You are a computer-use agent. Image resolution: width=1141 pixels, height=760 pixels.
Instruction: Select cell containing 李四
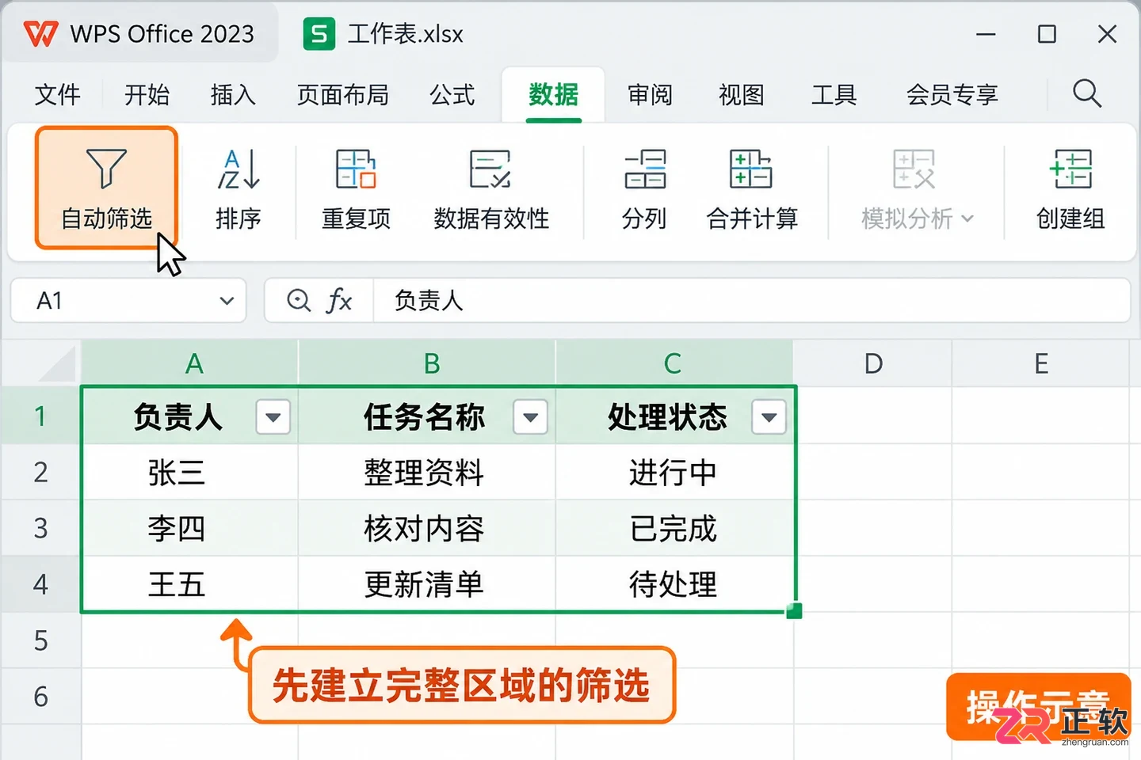(x=190, y=528)
